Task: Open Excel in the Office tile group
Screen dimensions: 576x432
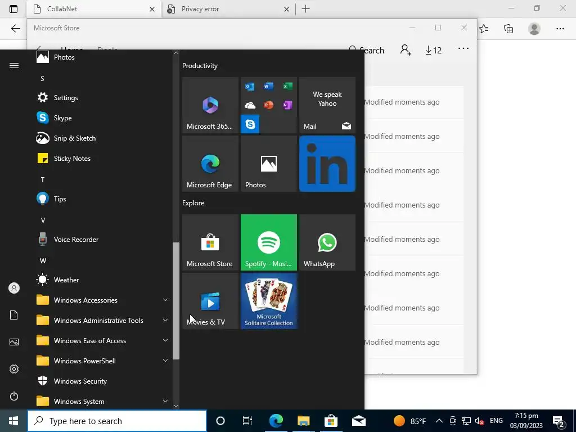Action: [x=287, y=86]
